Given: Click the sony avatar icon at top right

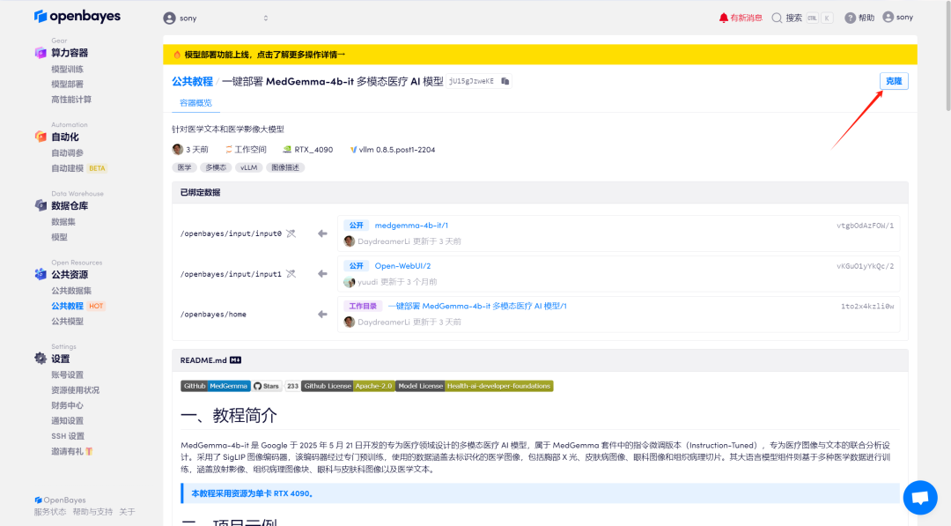Looking at the screenshot, I should click(888, 17).
